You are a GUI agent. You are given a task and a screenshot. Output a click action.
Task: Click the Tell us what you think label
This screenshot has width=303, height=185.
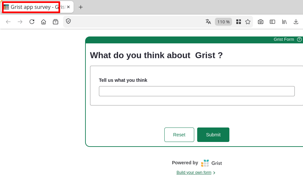tap(123, 80)
